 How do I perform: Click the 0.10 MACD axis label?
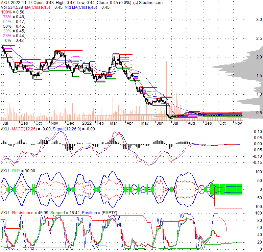(258, 132)
